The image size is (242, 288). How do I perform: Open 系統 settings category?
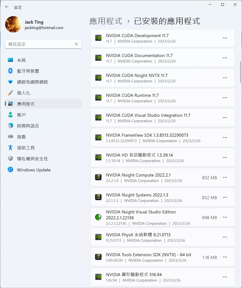point(43,60)
